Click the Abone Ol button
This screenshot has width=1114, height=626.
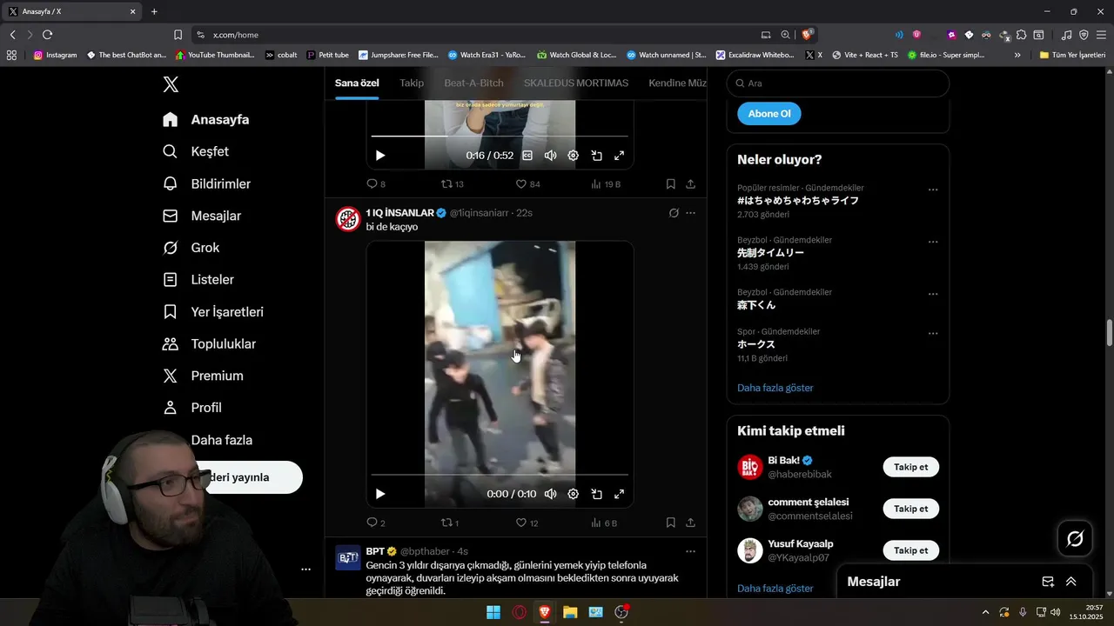pos(769,114)
